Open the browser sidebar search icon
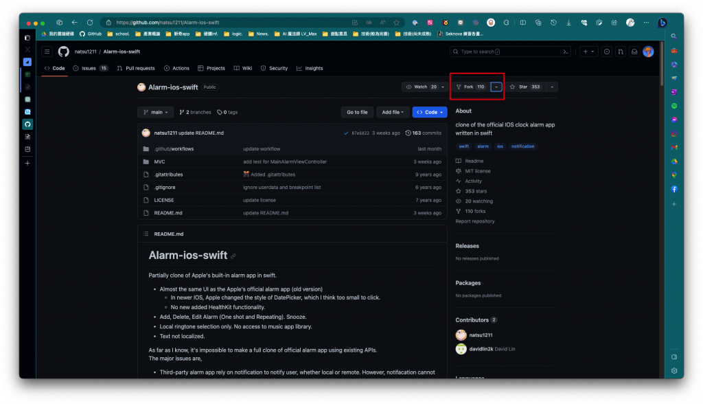This screenshot has height=404, width=703. (x=674, y=36)
